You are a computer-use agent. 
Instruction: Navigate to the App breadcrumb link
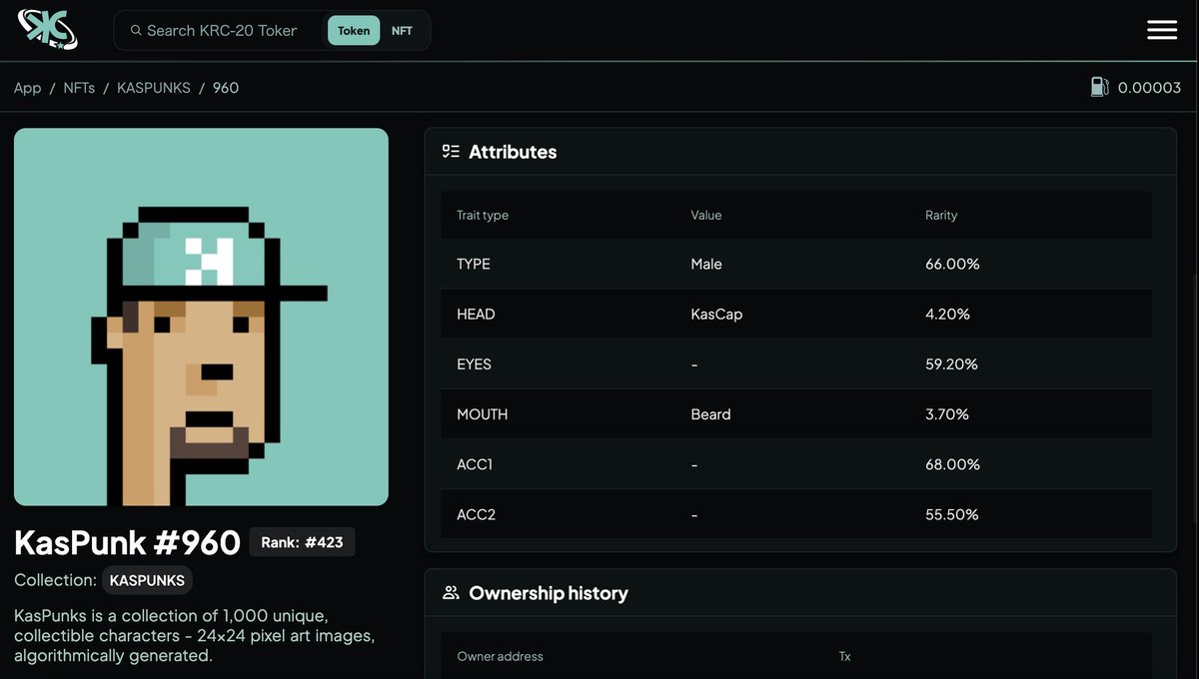tap(27, 88)
